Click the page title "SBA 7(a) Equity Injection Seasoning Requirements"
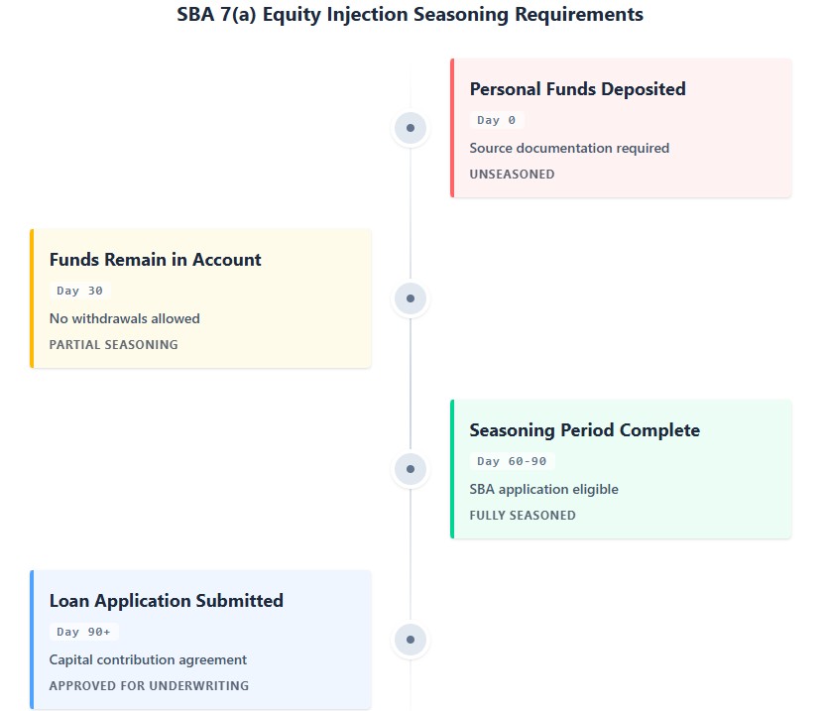This screenshot has width=824, height=711. click(x=410, y=14)
